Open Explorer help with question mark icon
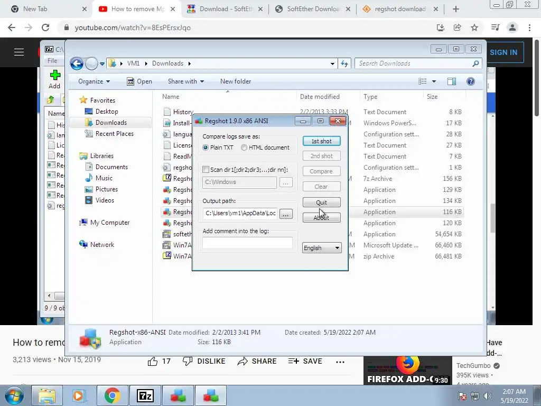The image size is (541, 406). [x=471, y=81]
